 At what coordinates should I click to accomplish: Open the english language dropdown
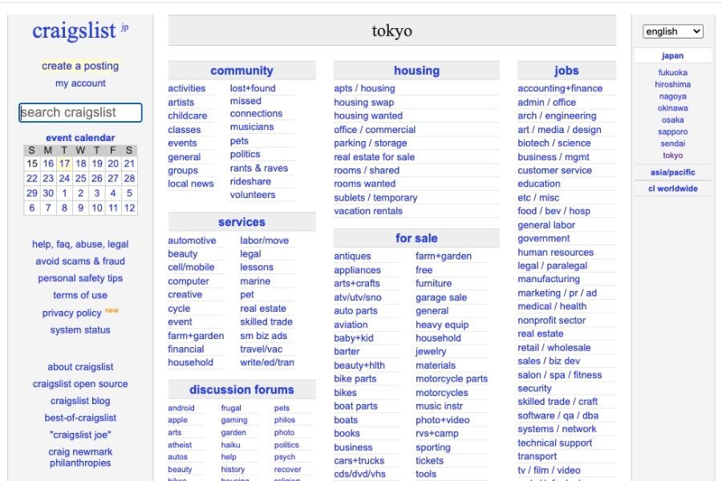pos(673,31)
